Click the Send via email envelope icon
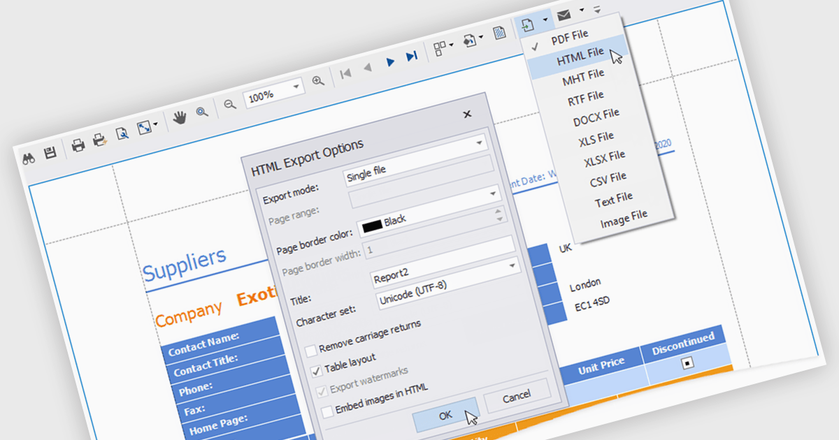The height and width of the screenshot is (440, 839). [x=564, y=15]
